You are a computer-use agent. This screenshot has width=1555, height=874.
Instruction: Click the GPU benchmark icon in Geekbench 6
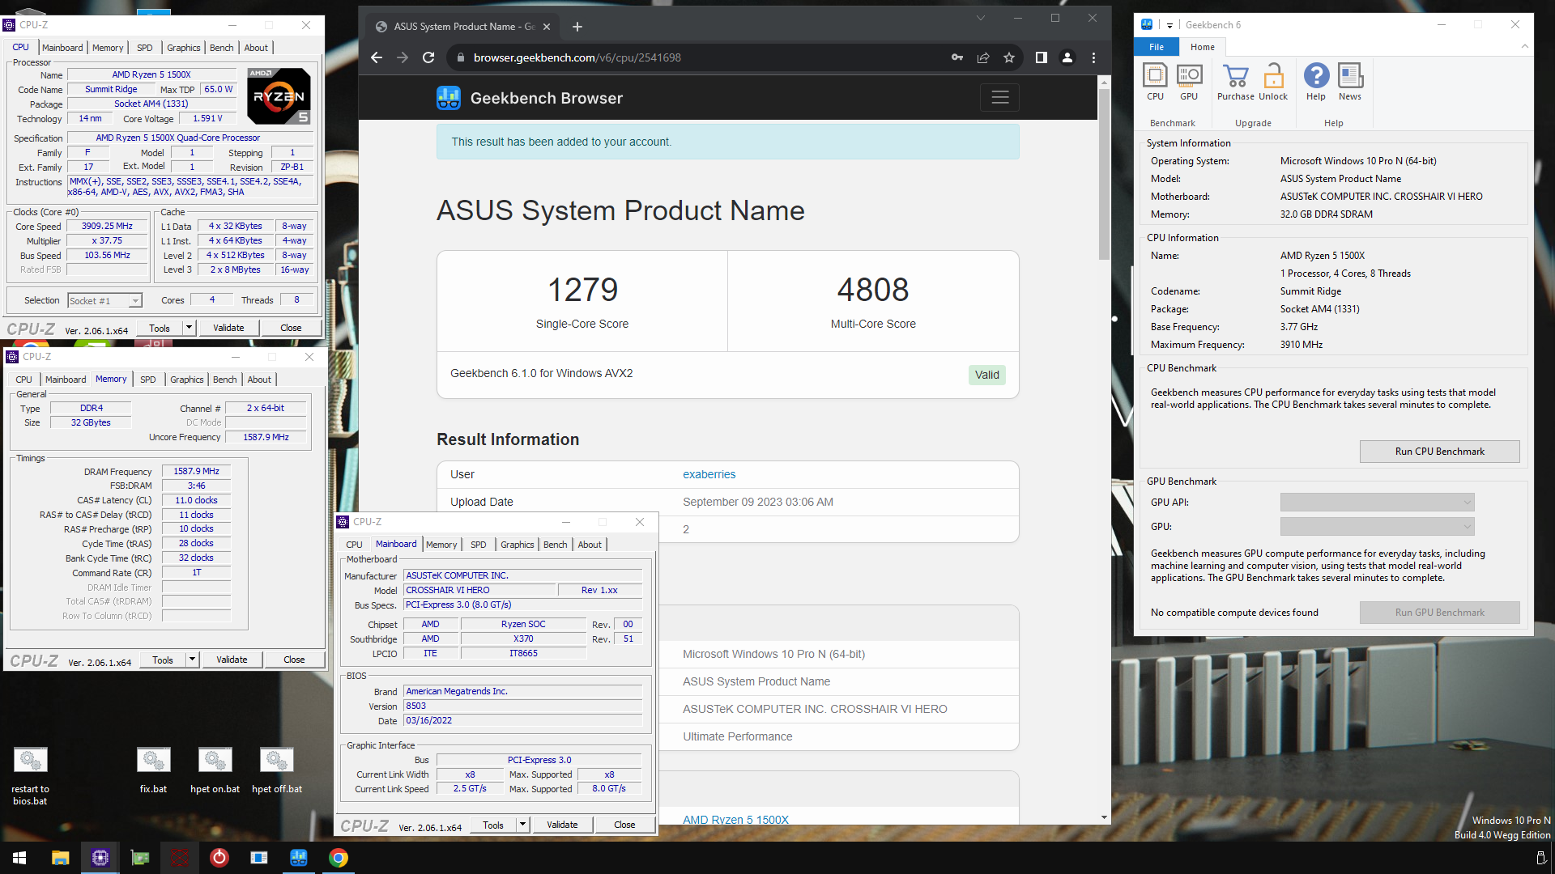[1188, 82]
